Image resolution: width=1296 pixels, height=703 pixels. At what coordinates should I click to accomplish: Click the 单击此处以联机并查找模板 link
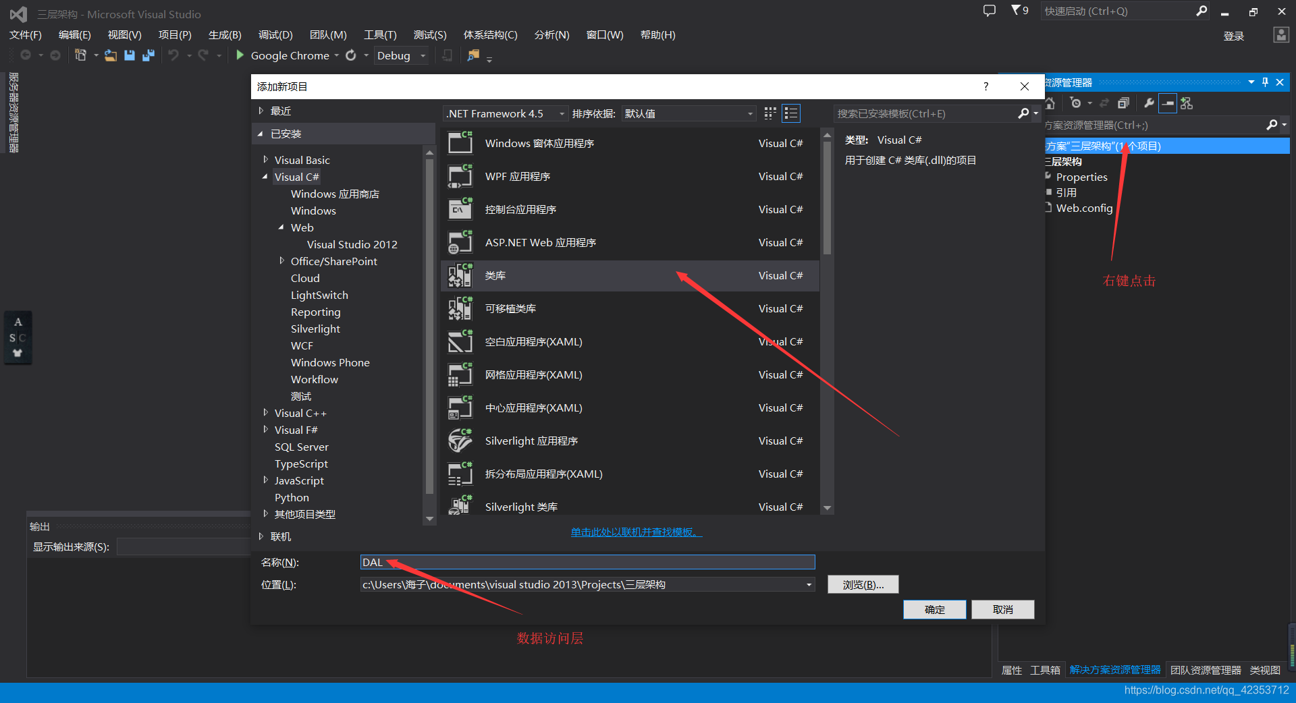637,532
